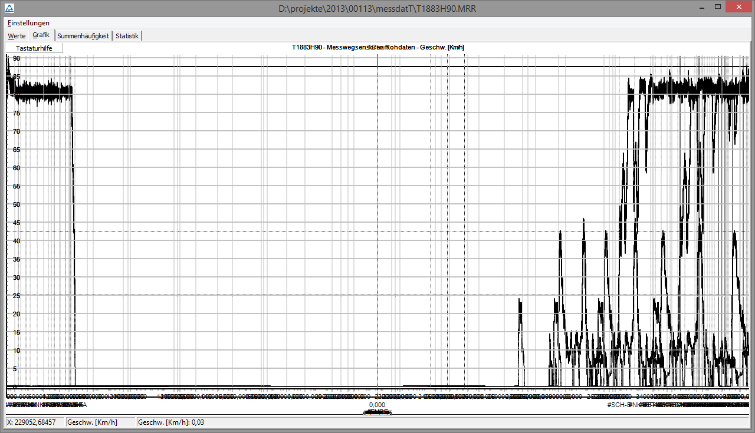Open the Summenhäufigkeit tab
Viewport: 755px width, 433px height.
click(83, 36)
